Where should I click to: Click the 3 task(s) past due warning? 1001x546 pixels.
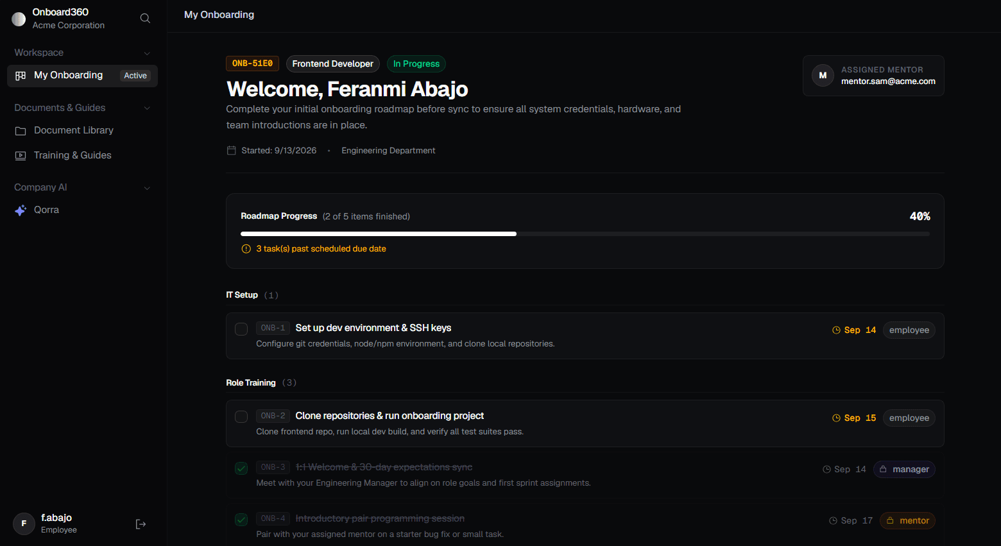[321, 249]
